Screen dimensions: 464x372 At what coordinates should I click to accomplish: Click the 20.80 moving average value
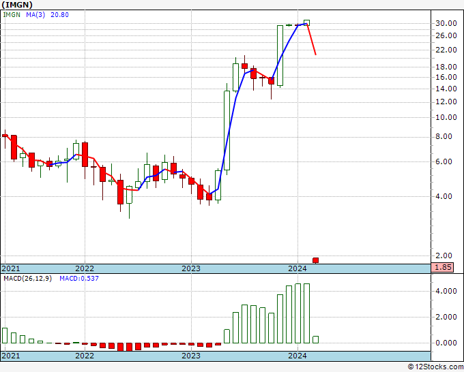coord(59,14)
